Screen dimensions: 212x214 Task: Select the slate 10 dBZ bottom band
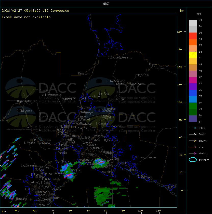tap(193, 118)
